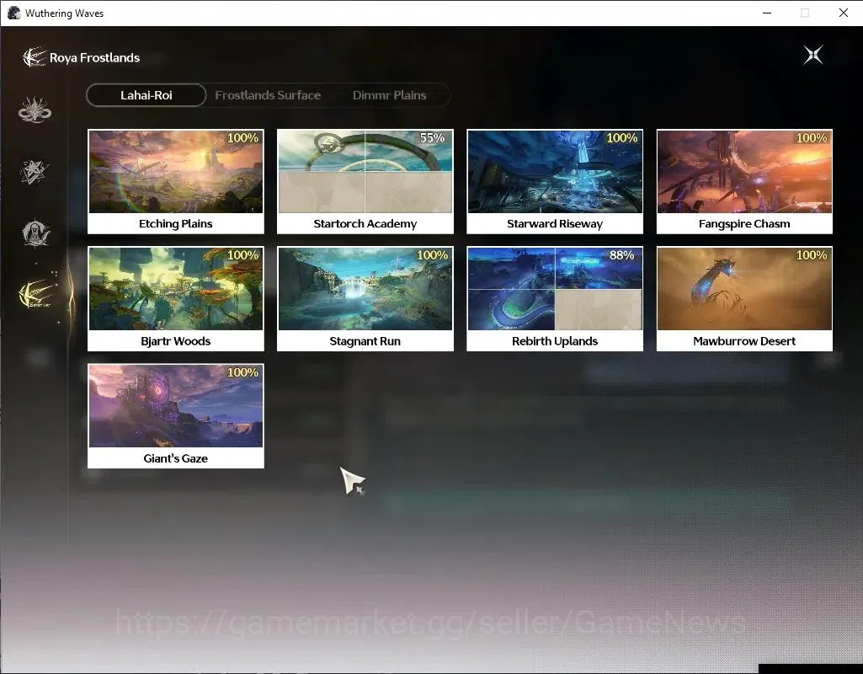Select the highlighted Roya Frostlands sidebar emblem
This screenshot has width=863, height=674.
click(37, 294)
